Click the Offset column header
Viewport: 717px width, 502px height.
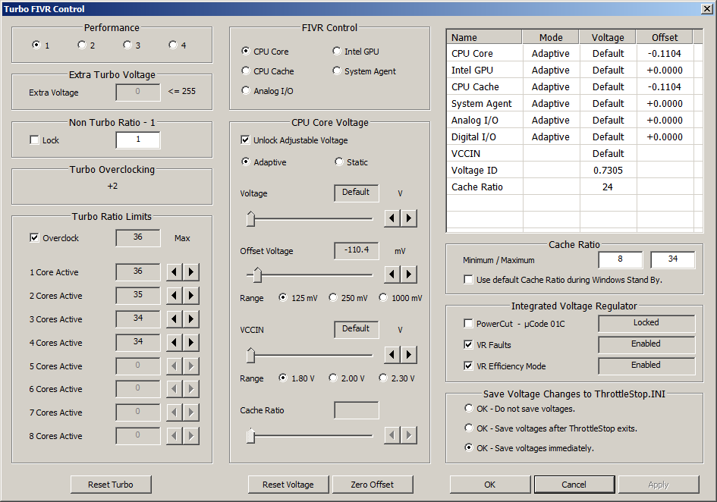pos(665,37)
